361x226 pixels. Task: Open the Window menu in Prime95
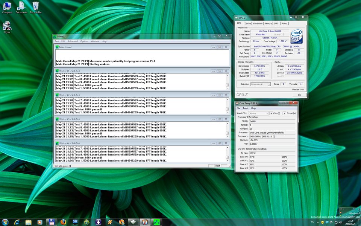click(95, 41)
